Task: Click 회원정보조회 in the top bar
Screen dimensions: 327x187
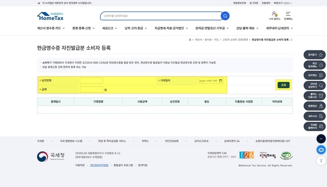Action: tap(239, 3)
